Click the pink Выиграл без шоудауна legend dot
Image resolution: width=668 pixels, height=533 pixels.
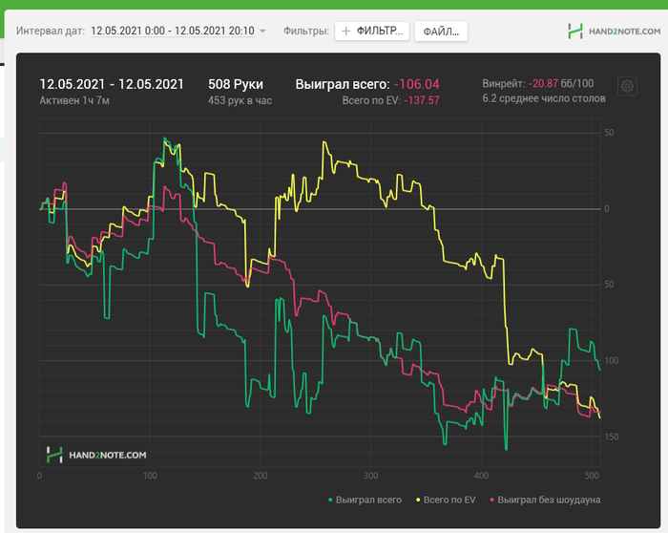492,500
